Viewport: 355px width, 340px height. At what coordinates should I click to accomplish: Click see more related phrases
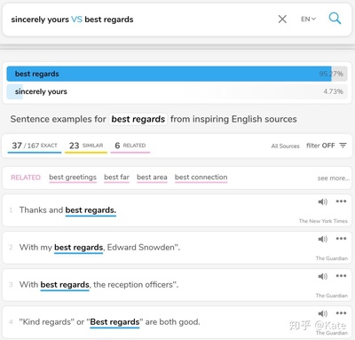click(334, 178)
